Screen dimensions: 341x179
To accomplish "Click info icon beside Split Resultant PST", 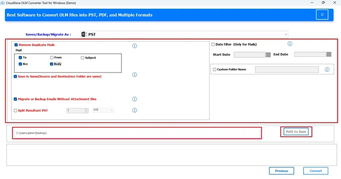I will [134, 110].
